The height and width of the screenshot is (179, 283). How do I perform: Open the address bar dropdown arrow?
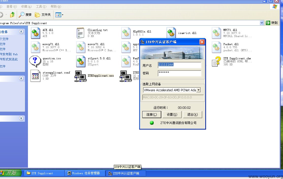262,23
